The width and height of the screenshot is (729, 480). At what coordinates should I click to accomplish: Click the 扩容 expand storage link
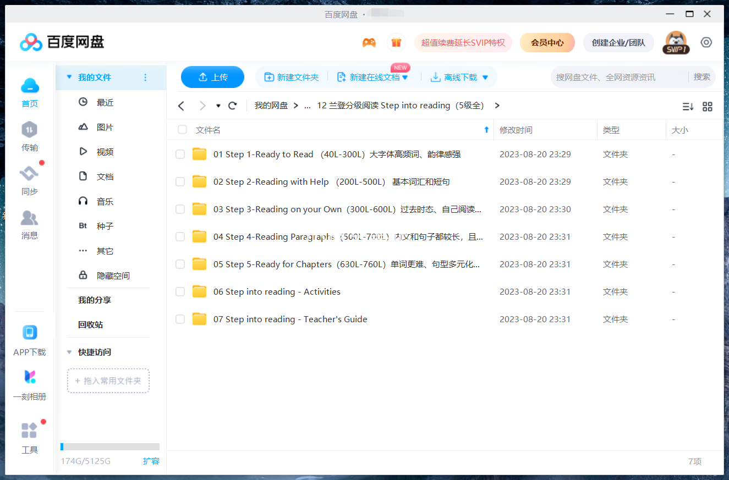152,461
